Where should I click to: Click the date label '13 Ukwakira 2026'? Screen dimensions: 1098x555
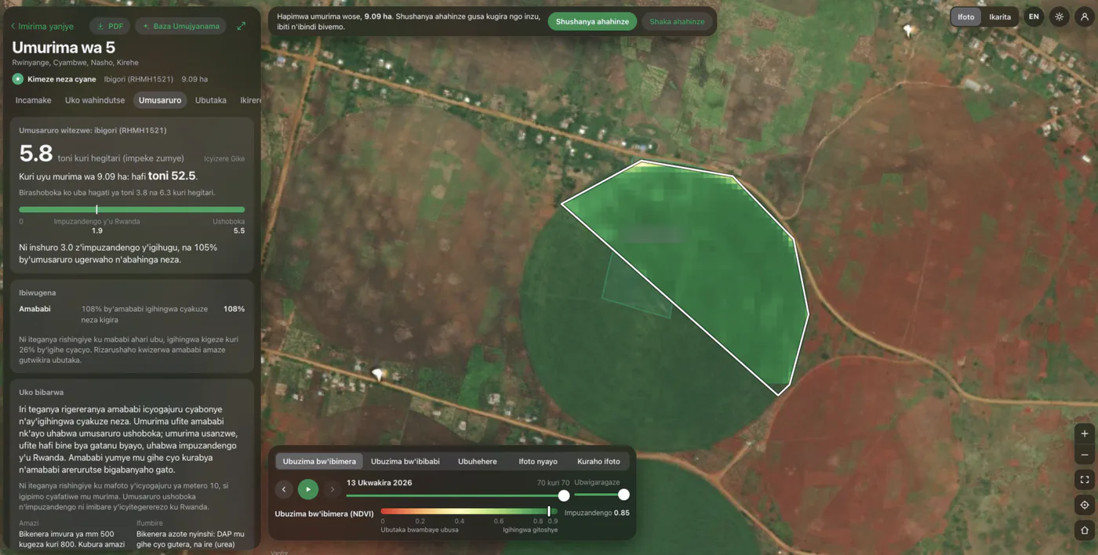379,483
